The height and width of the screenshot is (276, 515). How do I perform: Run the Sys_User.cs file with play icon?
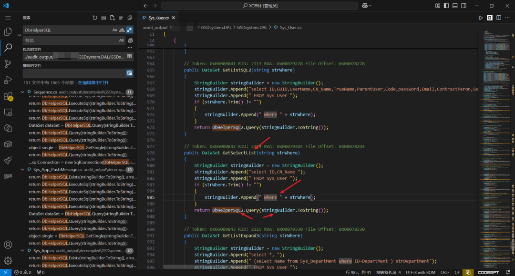coord(481,18)
